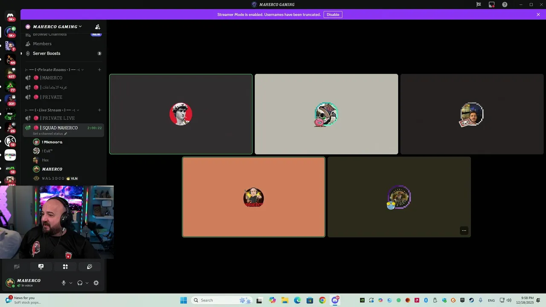
Task: Collapse the Private Rooms category
Action: tap(55, 70)
